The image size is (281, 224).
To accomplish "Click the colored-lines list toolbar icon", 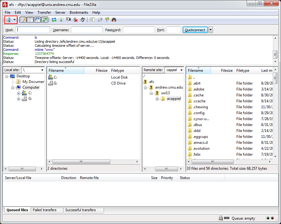I will 92,20.
